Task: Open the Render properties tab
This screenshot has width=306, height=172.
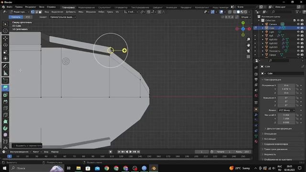Action: click(x=256, y=74)
